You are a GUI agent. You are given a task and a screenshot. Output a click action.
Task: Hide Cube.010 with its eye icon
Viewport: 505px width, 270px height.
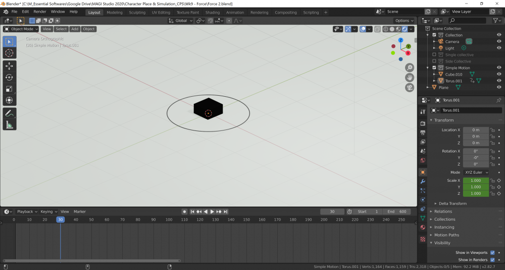[x=499, y=74]
